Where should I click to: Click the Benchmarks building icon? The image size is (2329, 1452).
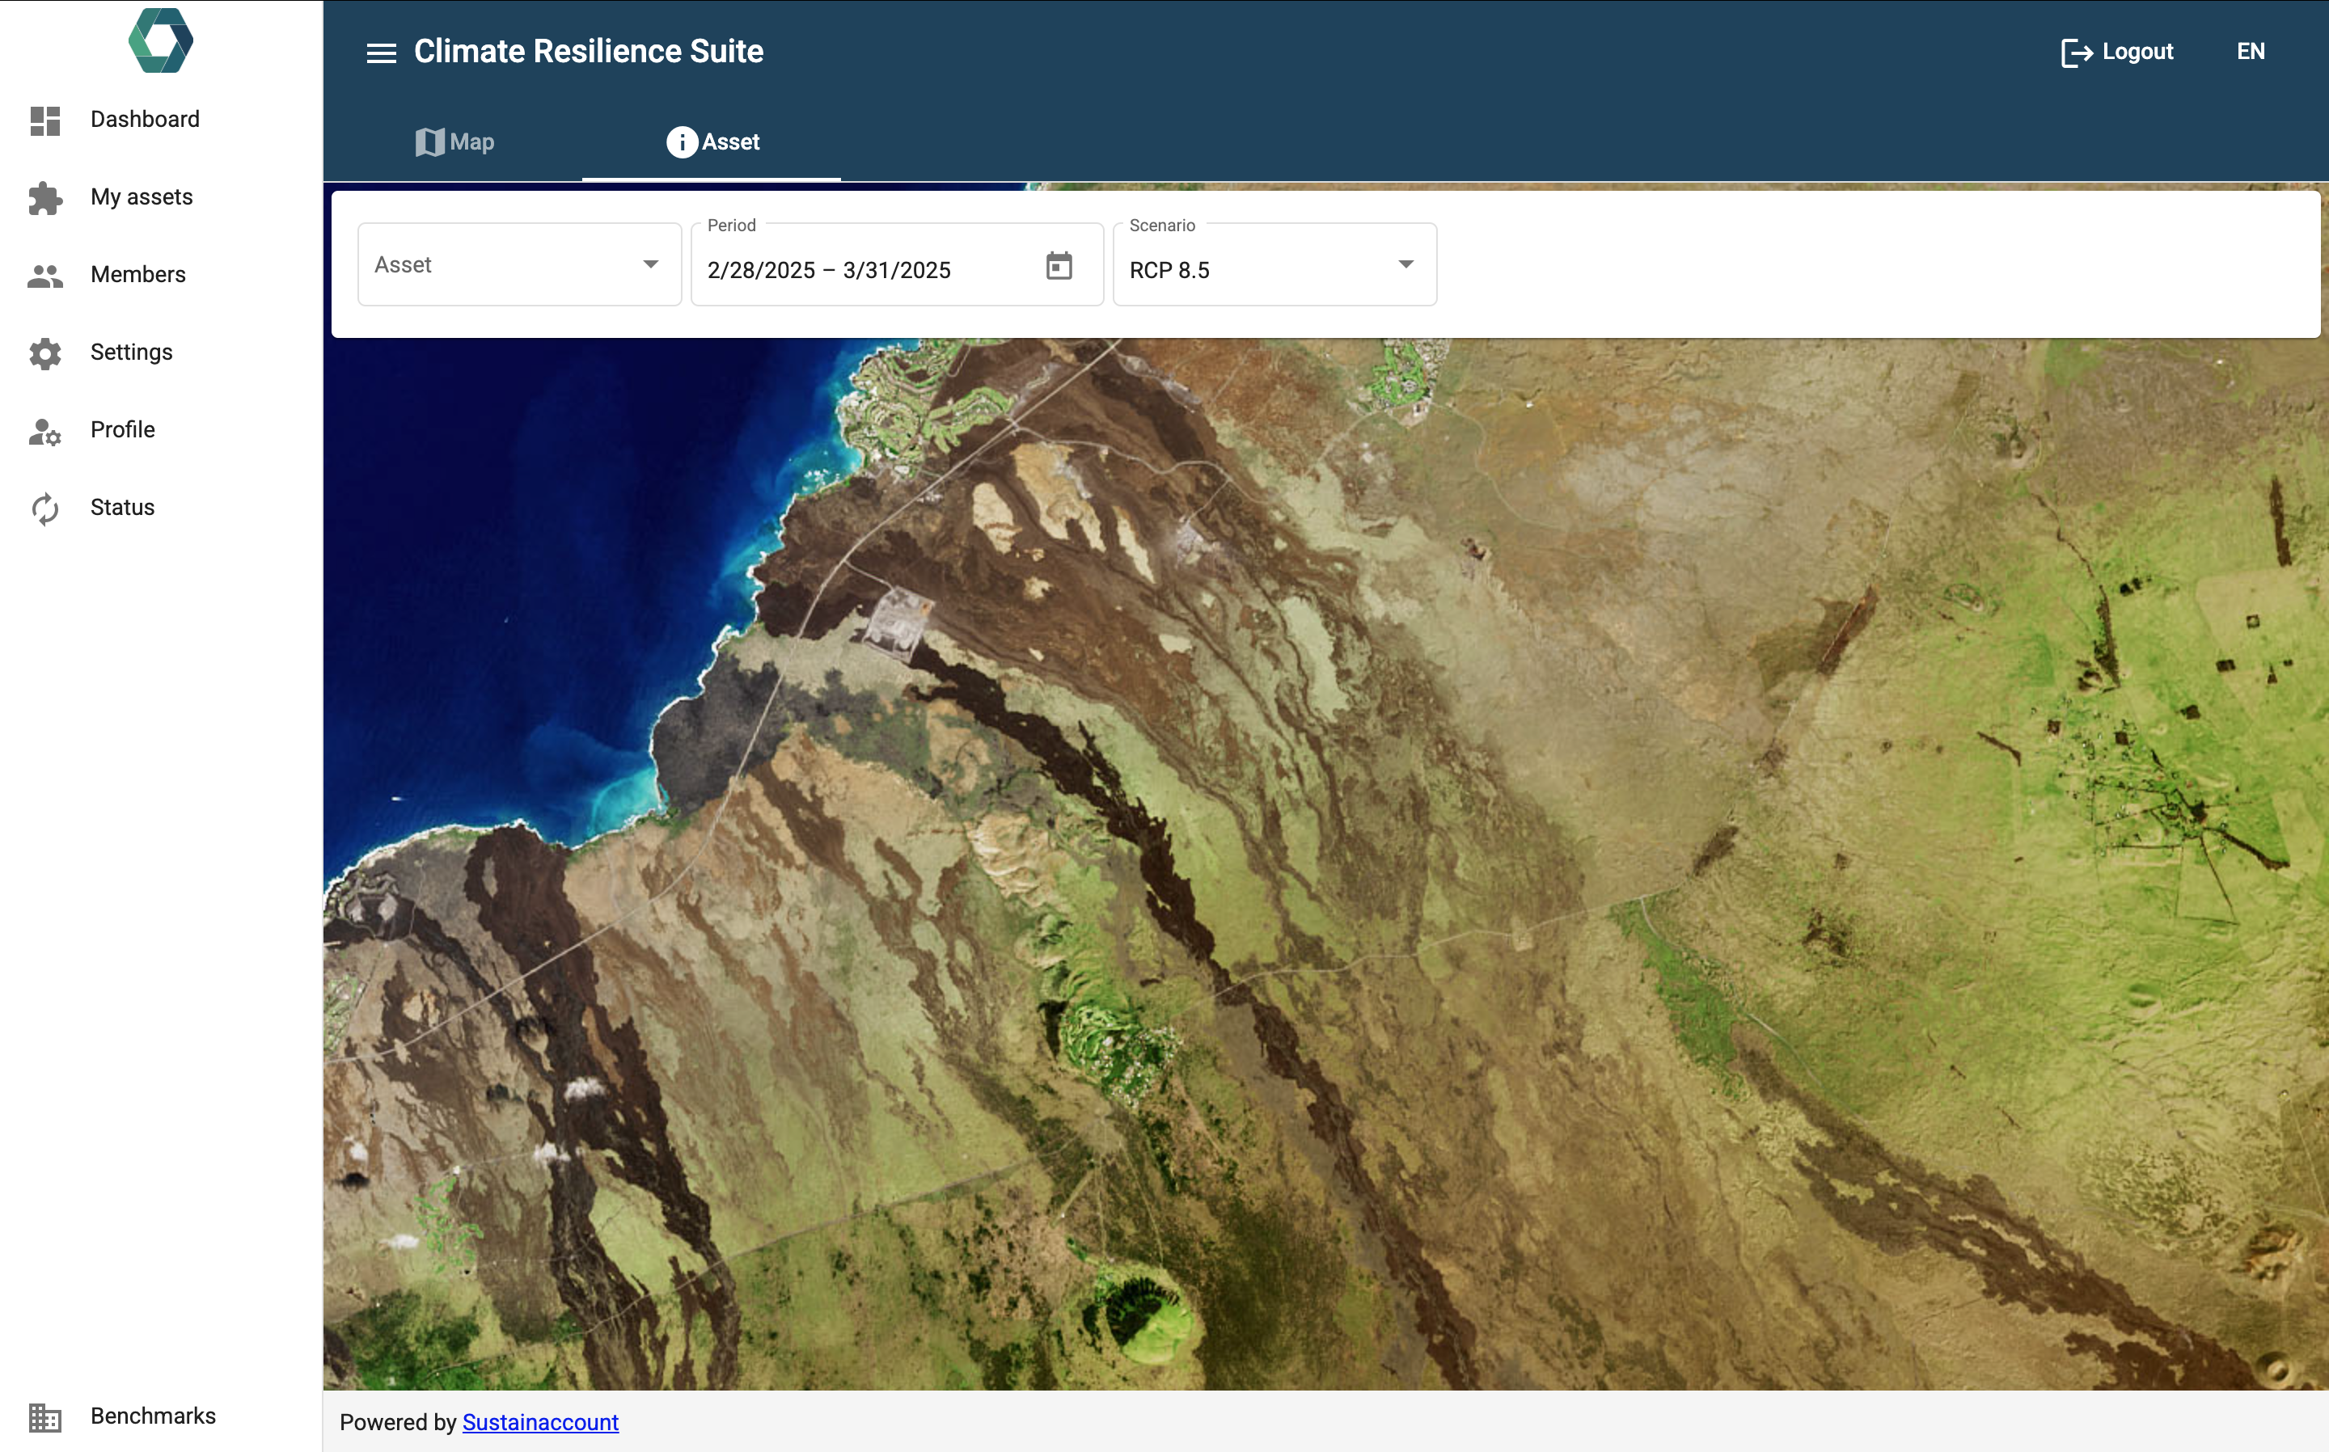[x=45, y=1416]
